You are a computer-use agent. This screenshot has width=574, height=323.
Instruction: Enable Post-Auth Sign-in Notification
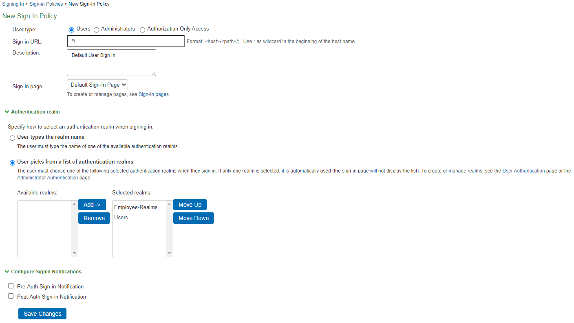(11, 296)
